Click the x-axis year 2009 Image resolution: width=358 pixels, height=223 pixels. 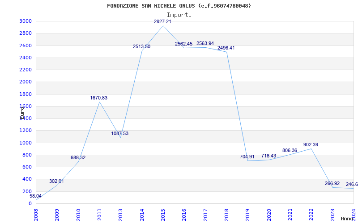click(x=57, y=215)
